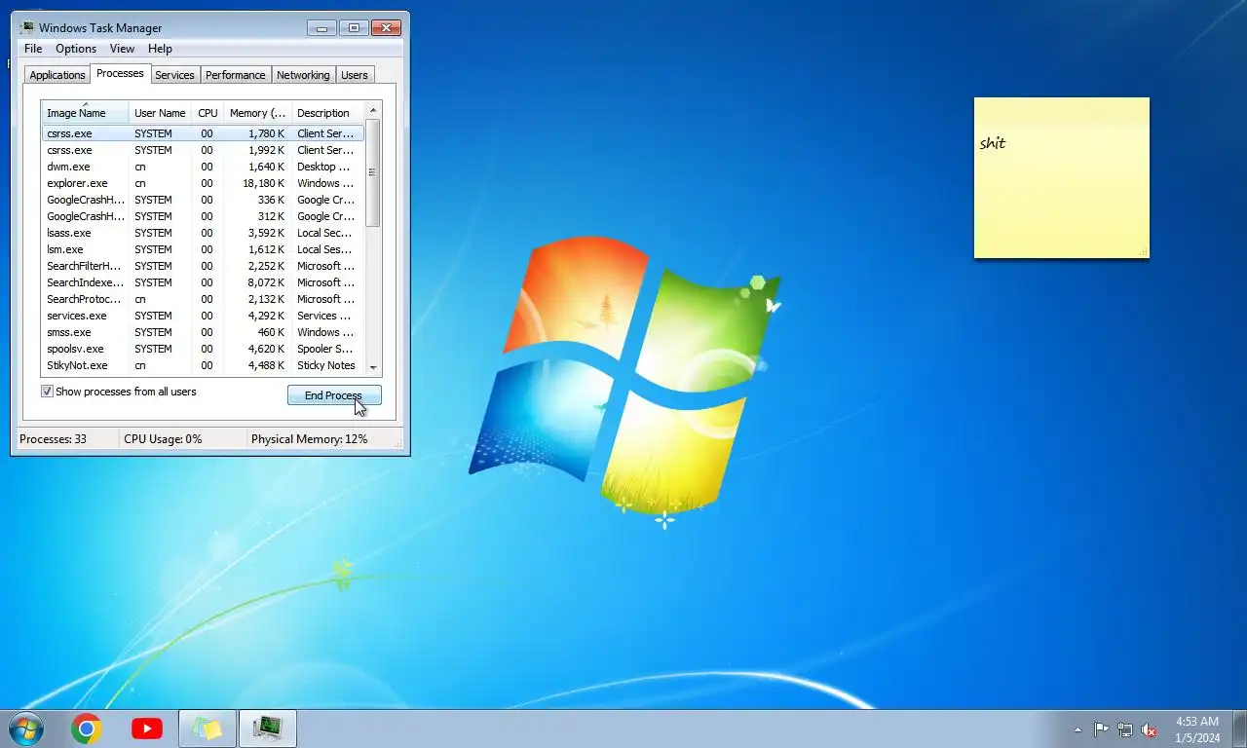Image resolution: width=1247 pixels, height=748 pixels.
Task: Switch to the Applications tab
Action: 57,75
